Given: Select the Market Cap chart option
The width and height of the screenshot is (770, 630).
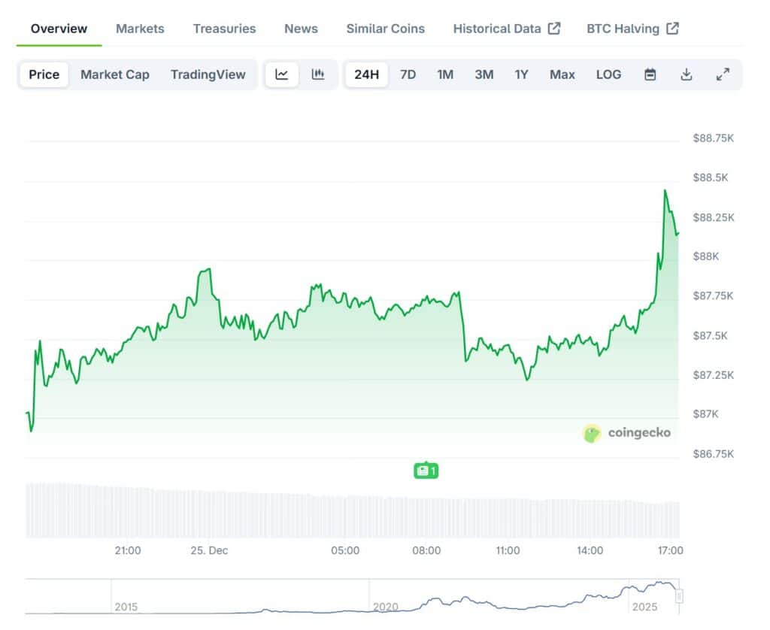Looking at the screenshot, I should click(115, 74).
